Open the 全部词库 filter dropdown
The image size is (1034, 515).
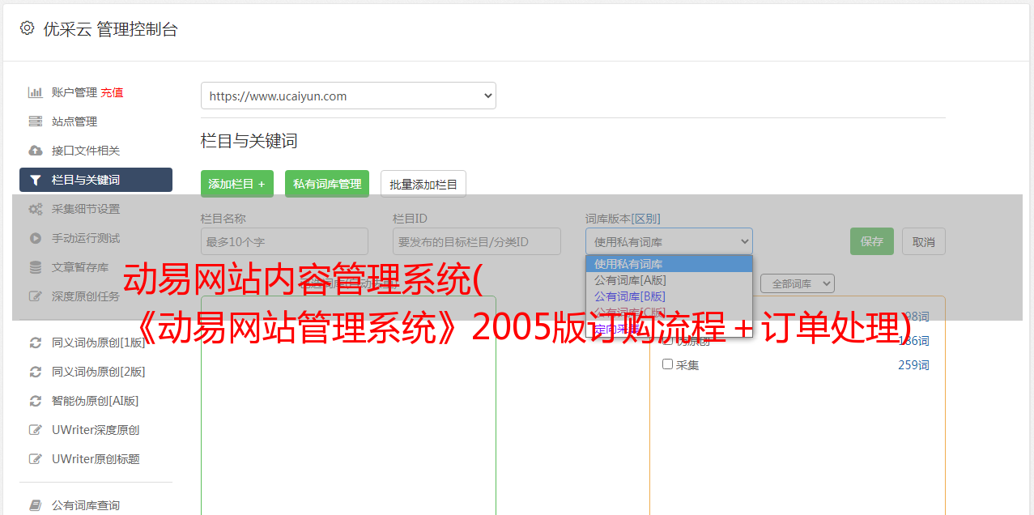pos(798,283)
